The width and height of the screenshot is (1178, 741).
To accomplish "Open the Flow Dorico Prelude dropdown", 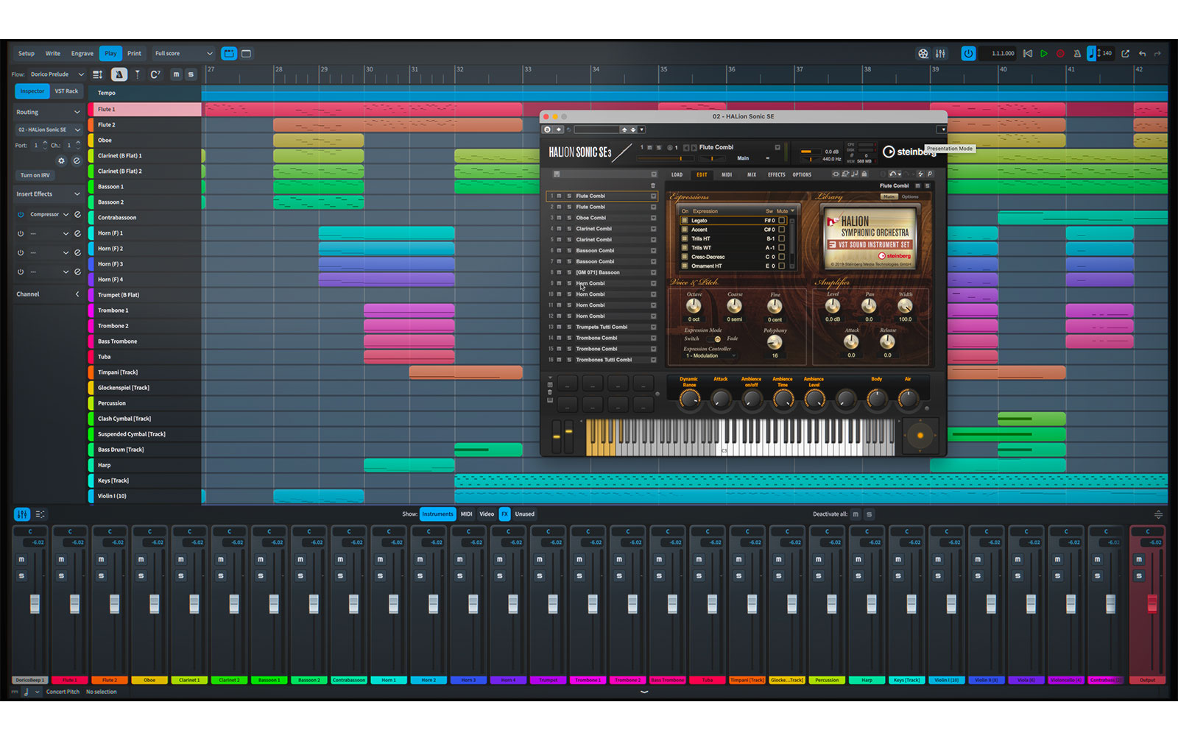I will coord(57,74).
